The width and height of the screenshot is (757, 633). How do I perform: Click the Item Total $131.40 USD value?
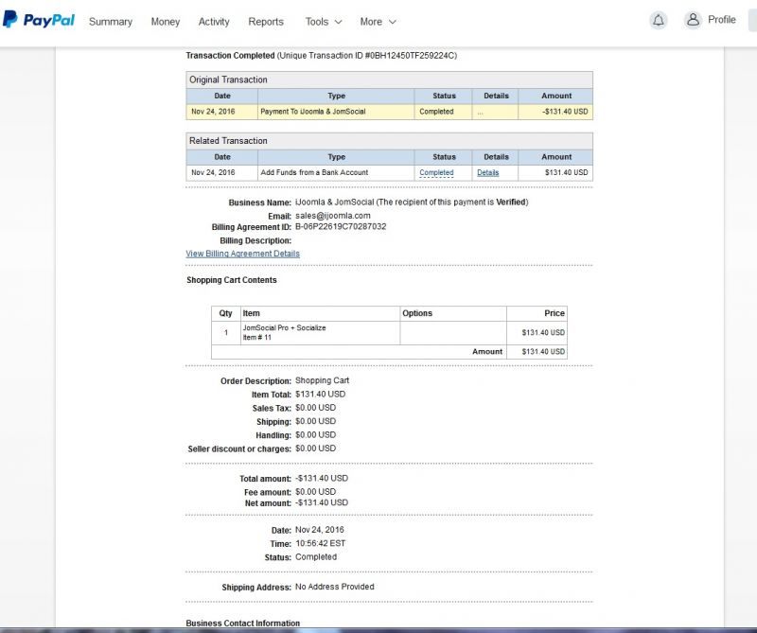coord(321,394)
